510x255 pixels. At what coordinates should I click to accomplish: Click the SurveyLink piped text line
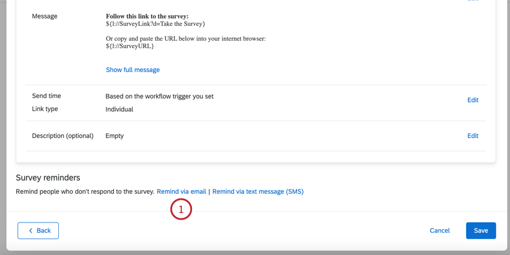click(x=155, y=24)
